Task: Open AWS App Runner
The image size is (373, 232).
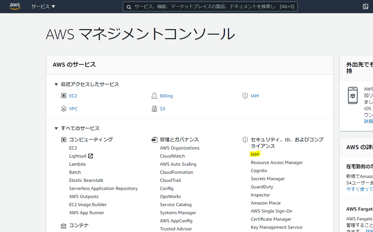Action: (x=87, y=213)
